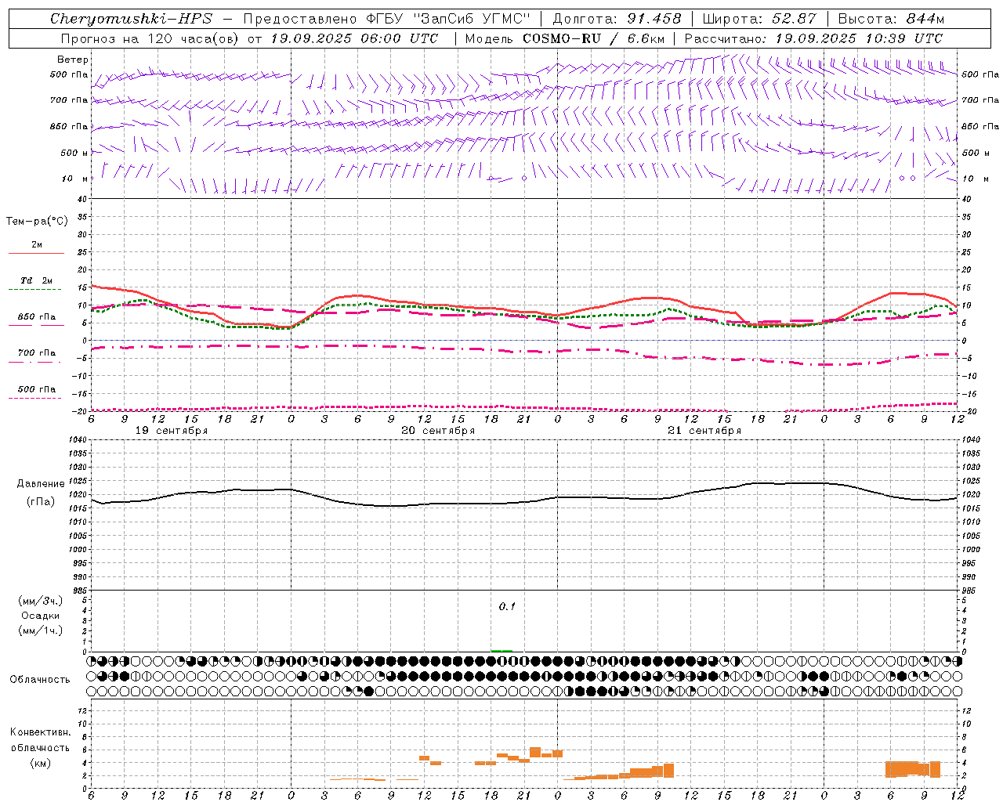Select the '20 сентября' date label
1003x802 pixels.
(x=438, y=431)
